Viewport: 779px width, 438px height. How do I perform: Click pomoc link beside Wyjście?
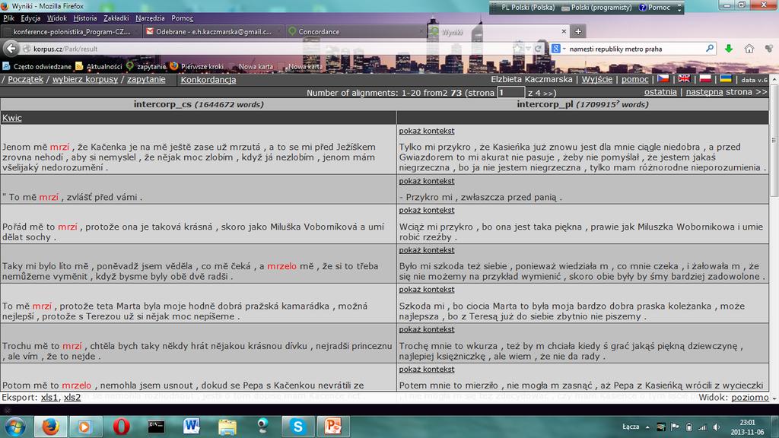pyautogui.click(x=635, y=79)
